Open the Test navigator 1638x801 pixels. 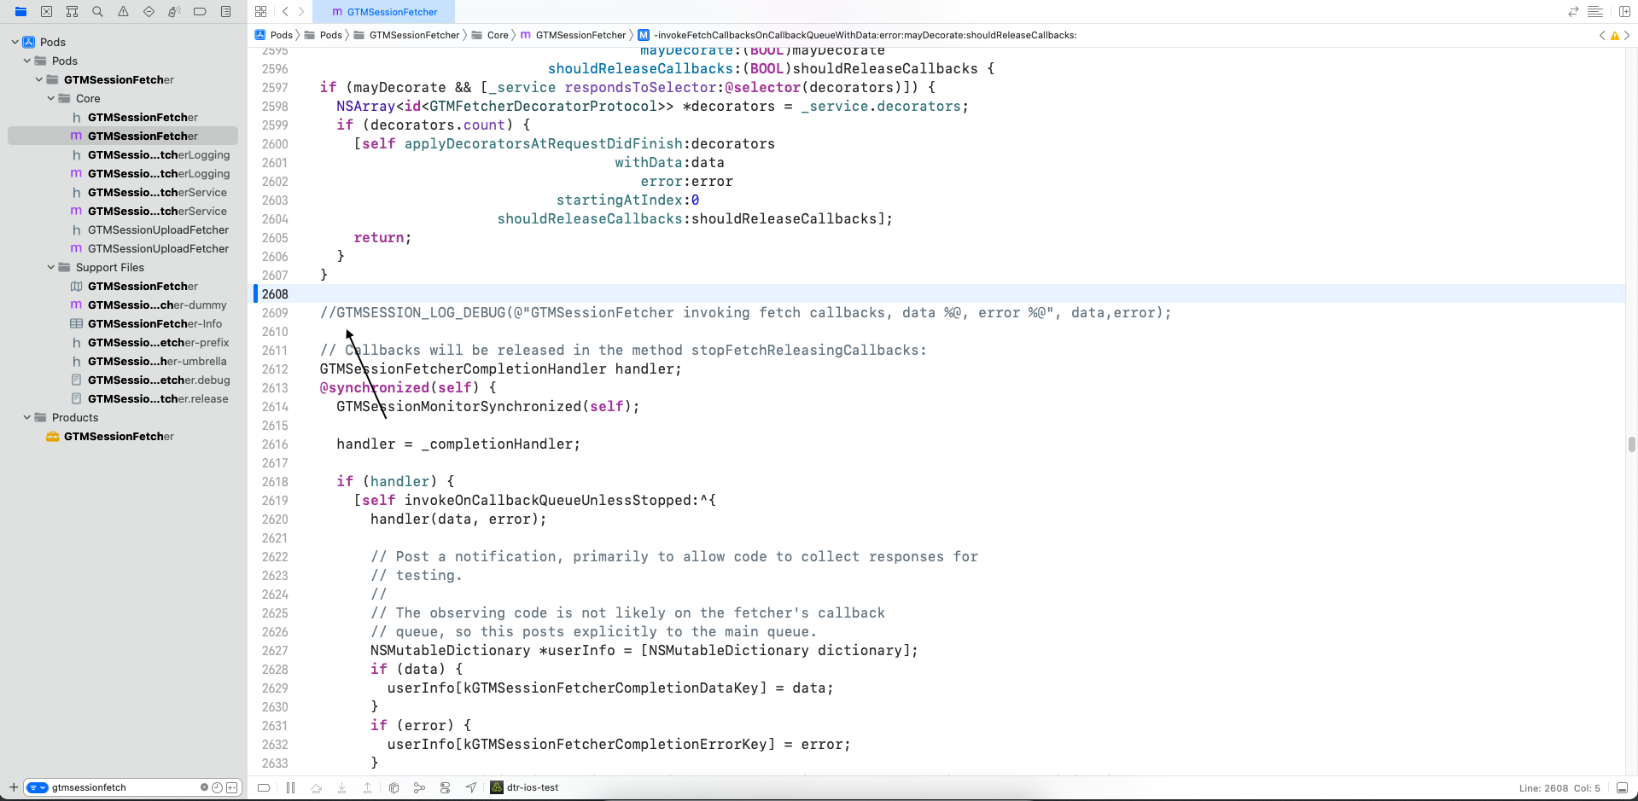coord(149,12)
